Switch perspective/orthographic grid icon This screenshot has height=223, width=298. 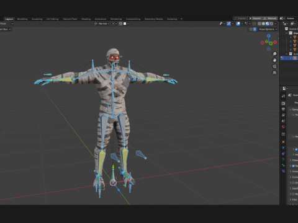coord(274,72)
